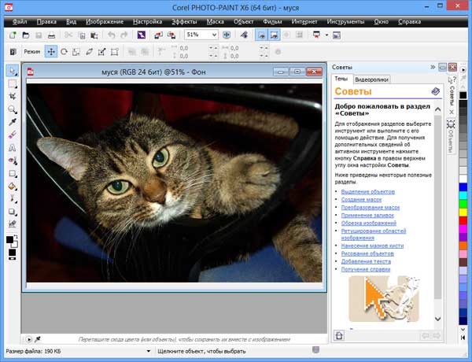
Task: Toggle the rotate mode button
Action: (64, 52)
